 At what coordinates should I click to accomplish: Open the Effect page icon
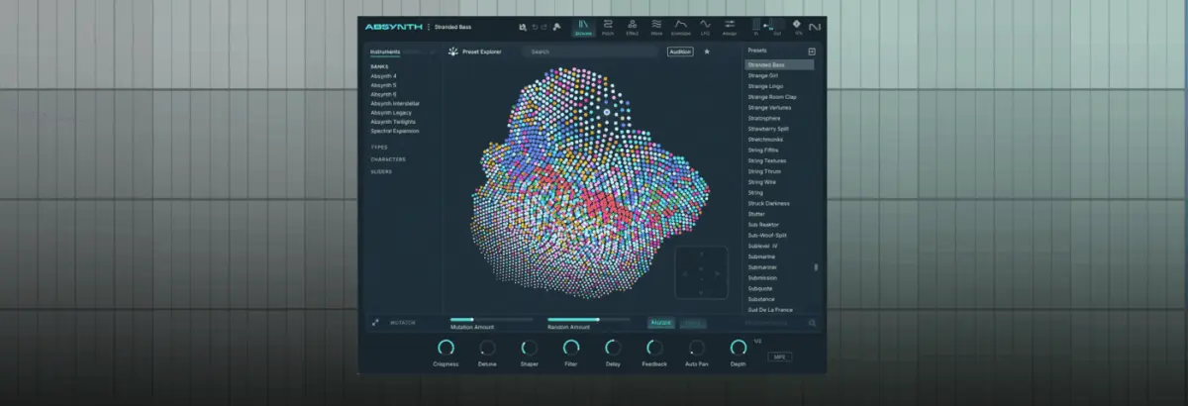pos(632,27)
